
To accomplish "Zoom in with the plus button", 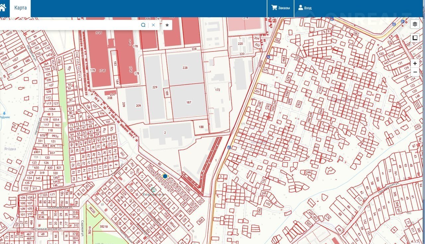I will click(415, 63).
